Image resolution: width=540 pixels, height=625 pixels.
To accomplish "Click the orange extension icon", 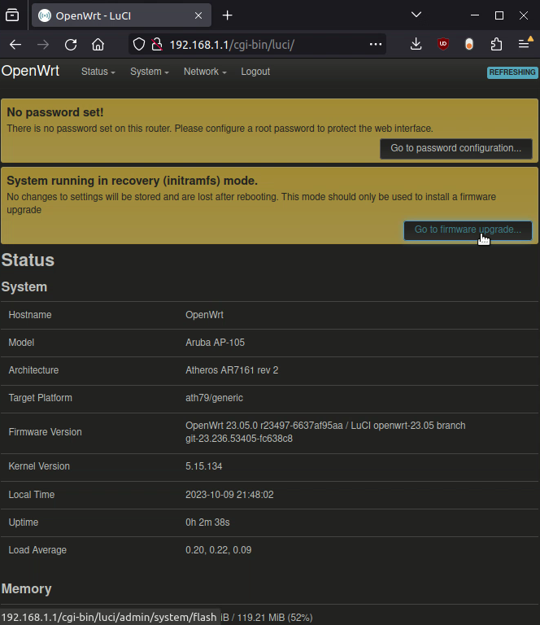I will pos(469,44).
